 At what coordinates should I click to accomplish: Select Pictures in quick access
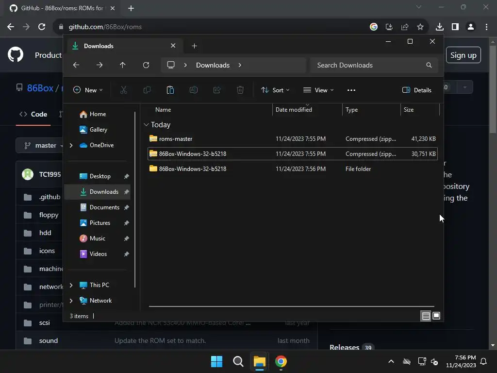[x=98, y=222]
